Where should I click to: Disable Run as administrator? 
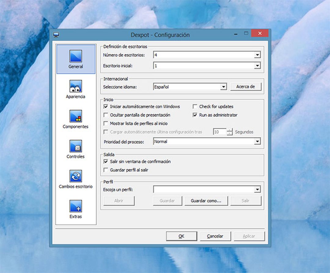[x=195, y=115]
